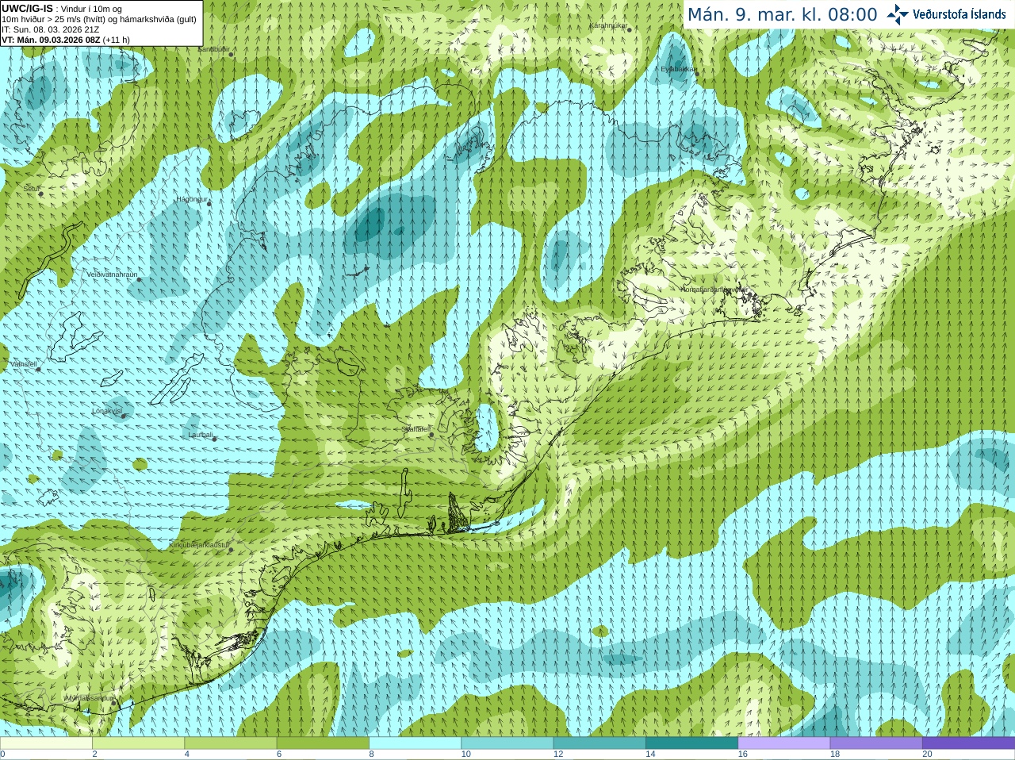
Task: Click the Kirkjubæjarklaustur station marker dot
Action: [x=231, y=550]
